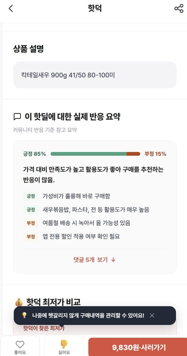Click the 긍정/부정 sentiment ratio bar
This screenshot has width=187, height=356.
pyautogui.click(x=95, y=154)
